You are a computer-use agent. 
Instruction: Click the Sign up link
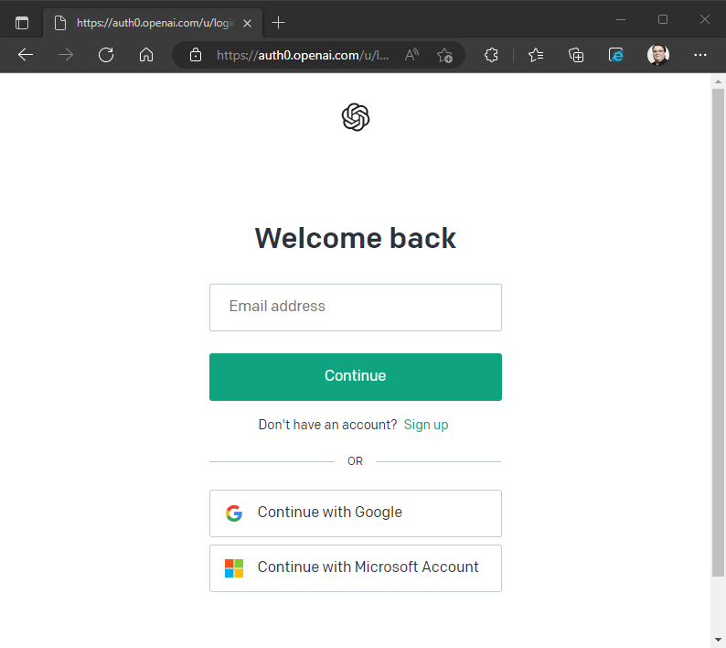426,425
